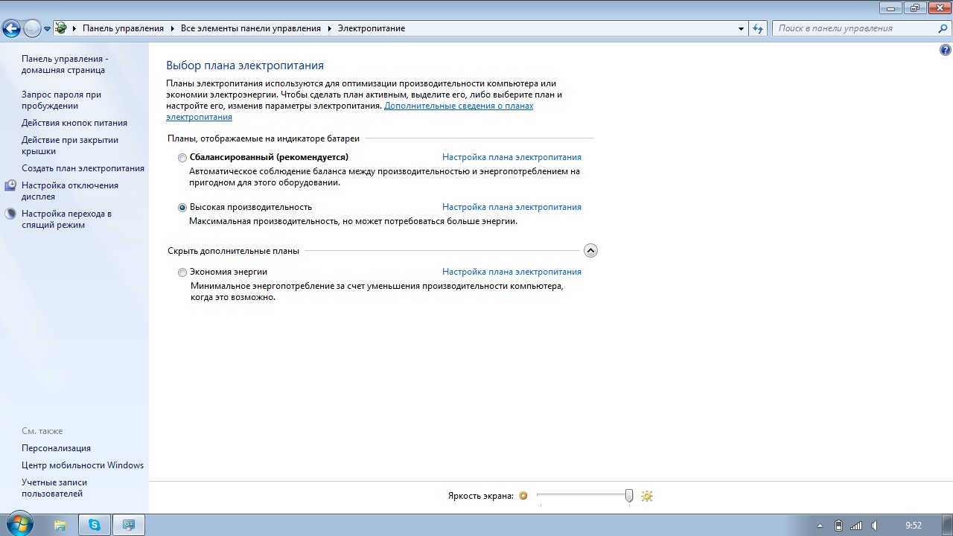The height and width of the screenshot is (536, 953).
Task: Open the network signal tray icon
Action: point(856,526)
